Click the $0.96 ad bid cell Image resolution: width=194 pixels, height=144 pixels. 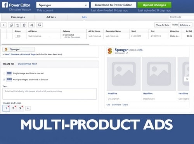point(189,36)
